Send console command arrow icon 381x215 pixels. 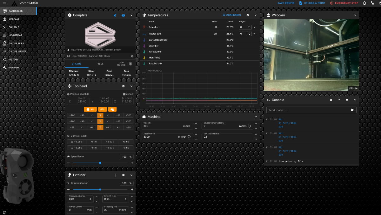[x=352, y=110]
